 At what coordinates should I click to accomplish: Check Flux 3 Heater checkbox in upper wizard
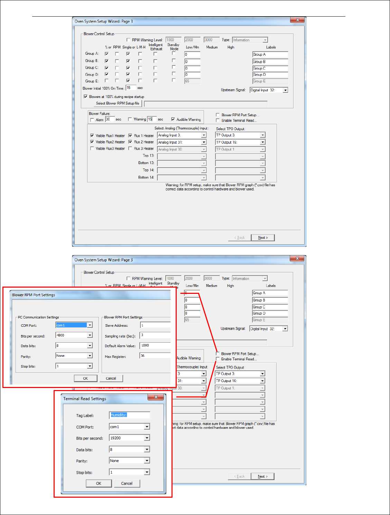coord(130,148)
